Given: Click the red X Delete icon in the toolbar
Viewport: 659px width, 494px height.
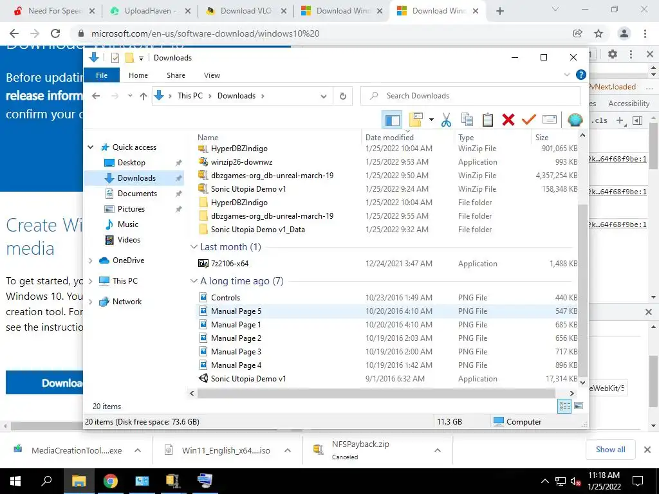Looking at the screenshot, I should tap(508, 120).
